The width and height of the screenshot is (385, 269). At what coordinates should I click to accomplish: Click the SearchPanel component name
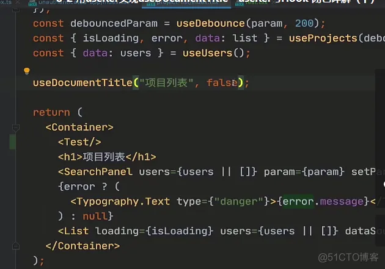pos(98,172)
